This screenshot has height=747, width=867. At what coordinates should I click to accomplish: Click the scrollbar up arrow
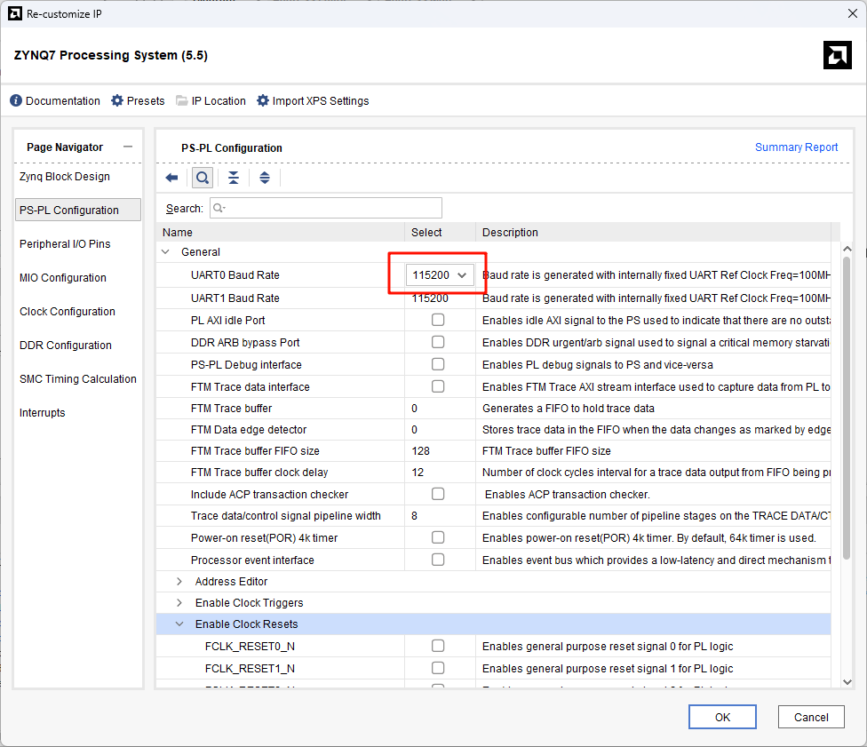pos(847,250)
